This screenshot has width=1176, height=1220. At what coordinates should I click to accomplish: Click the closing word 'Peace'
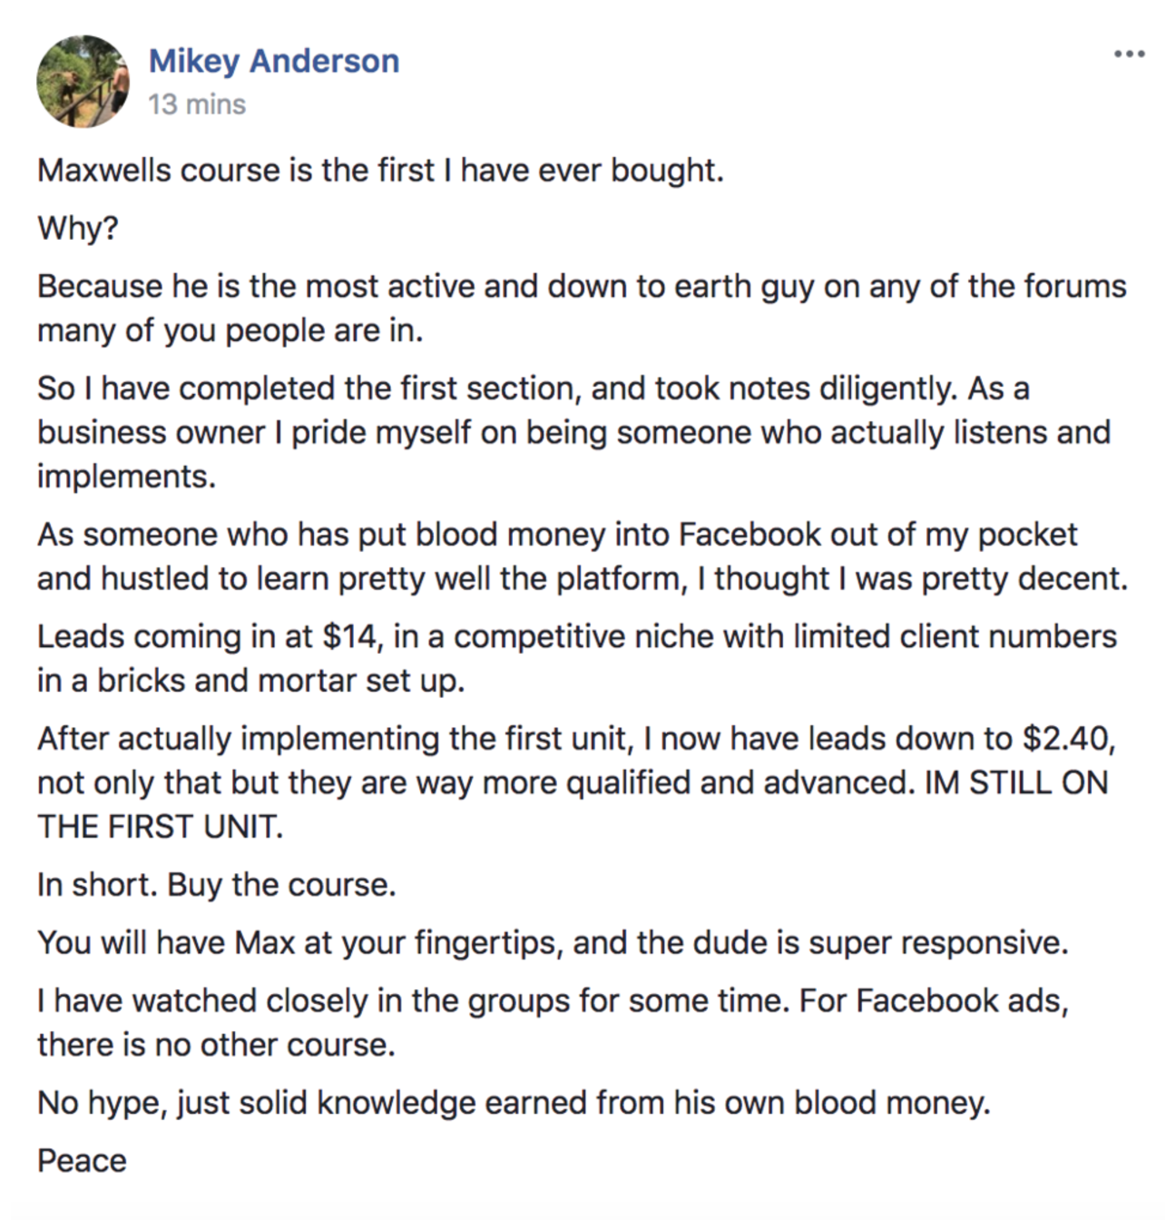click(x=82, y=1161)
